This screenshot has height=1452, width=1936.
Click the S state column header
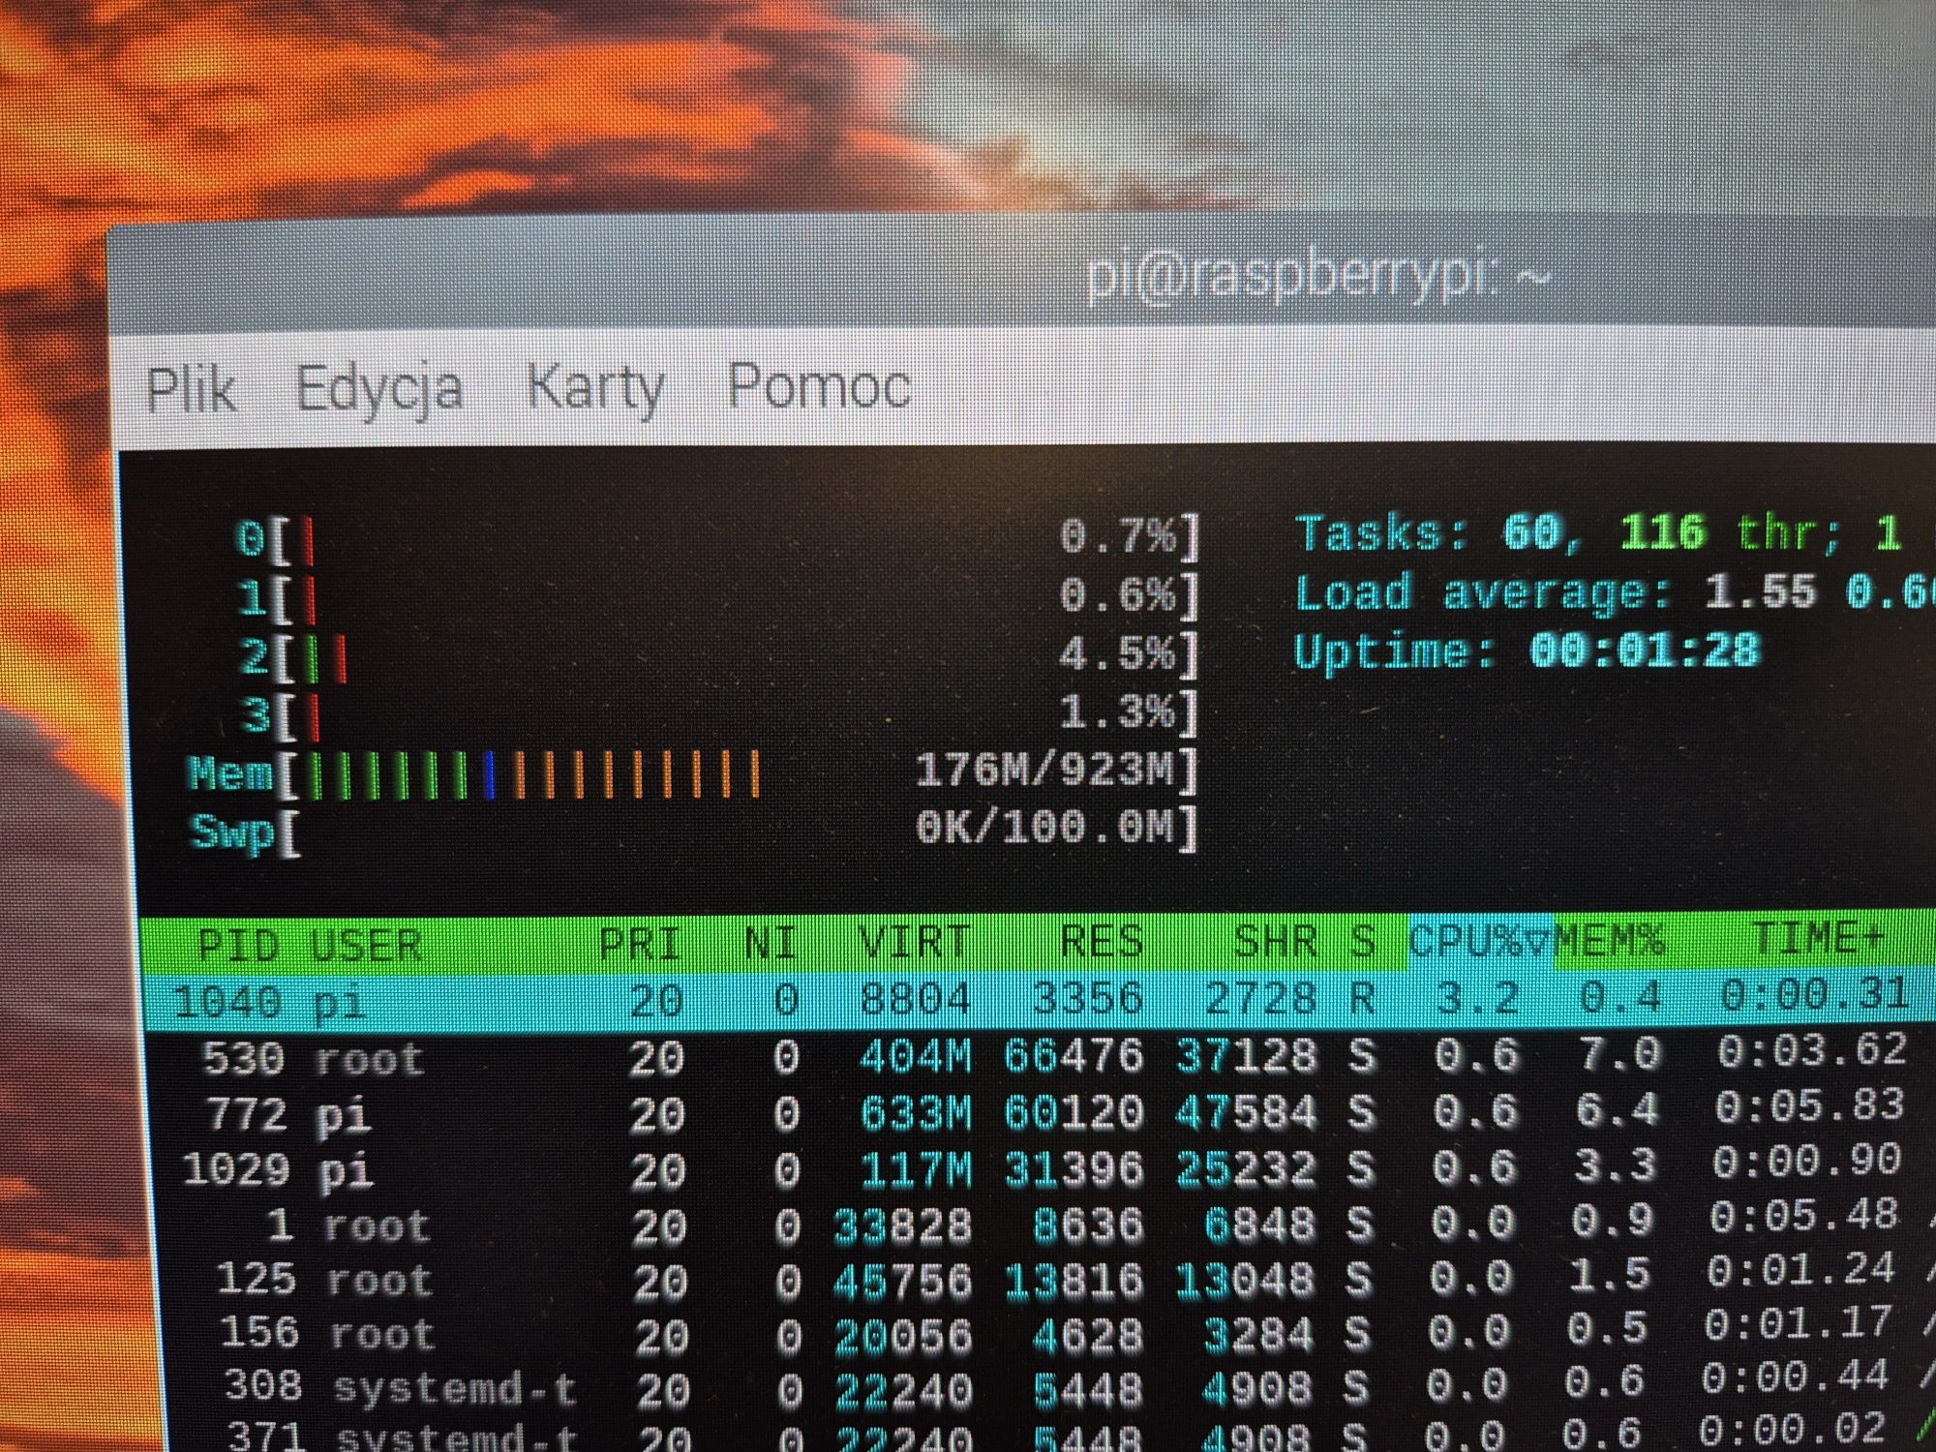pos(1363,940)
